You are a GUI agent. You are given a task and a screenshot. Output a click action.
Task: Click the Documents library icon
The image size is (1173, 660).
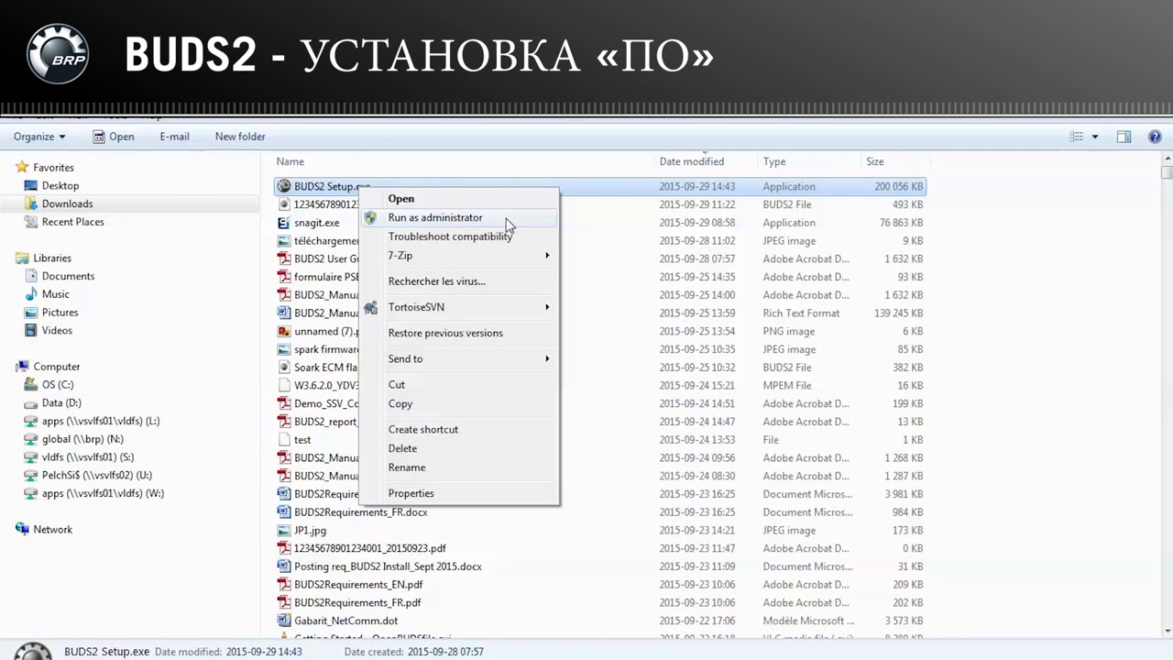pos(31,276)
